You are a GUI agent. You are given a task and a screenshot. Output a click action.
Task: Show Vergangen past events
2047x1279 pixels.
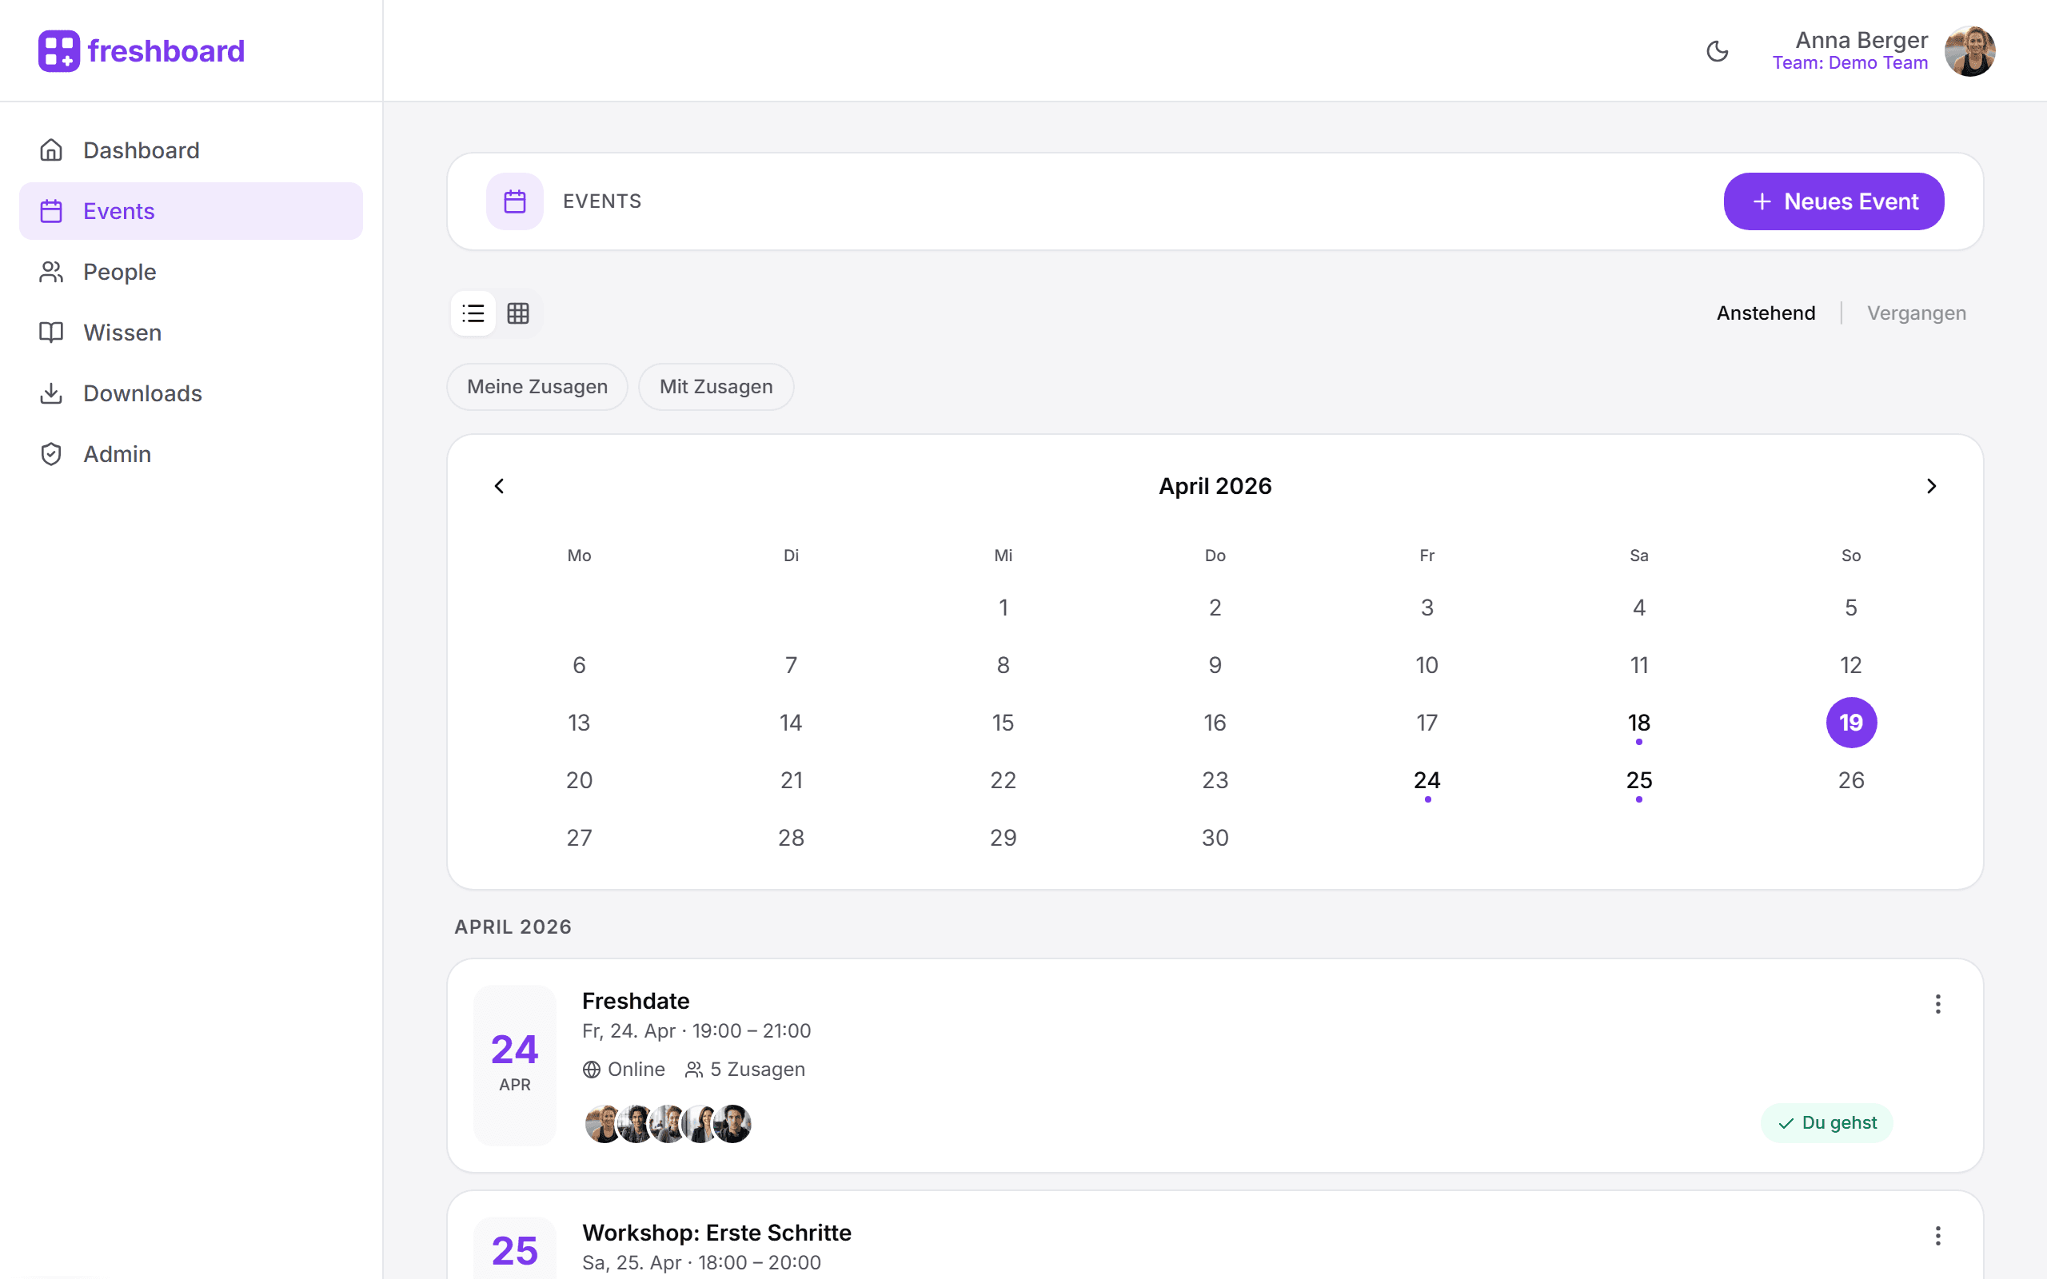1917,313
